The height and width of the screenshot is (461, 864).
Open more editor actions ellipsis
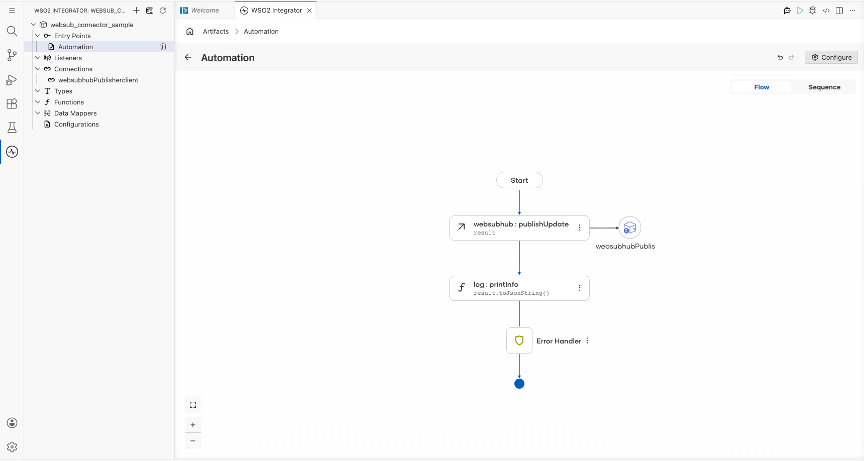852,10
